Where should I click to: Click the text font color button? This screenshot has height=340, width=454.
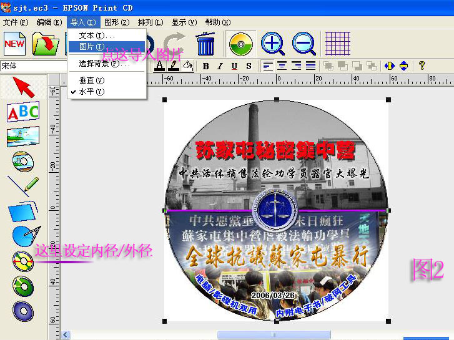pyautogui.click(x=160, y=66)
